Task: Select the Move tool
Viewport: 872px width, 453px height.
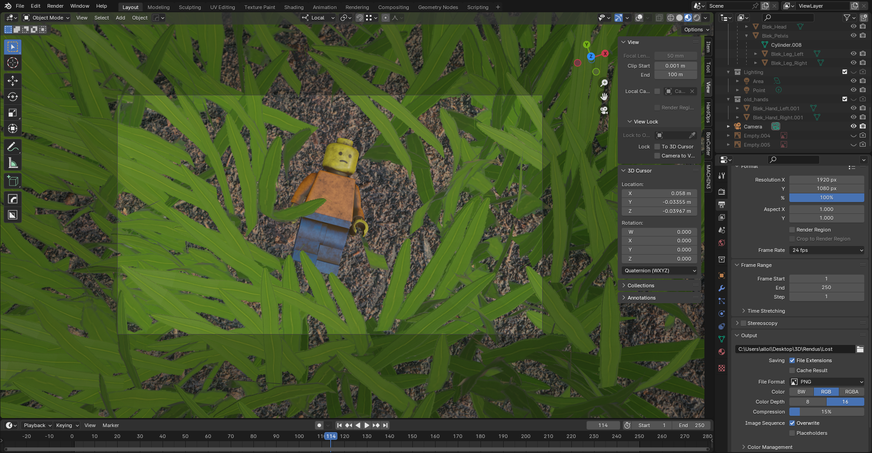Action: coord(13,81)
